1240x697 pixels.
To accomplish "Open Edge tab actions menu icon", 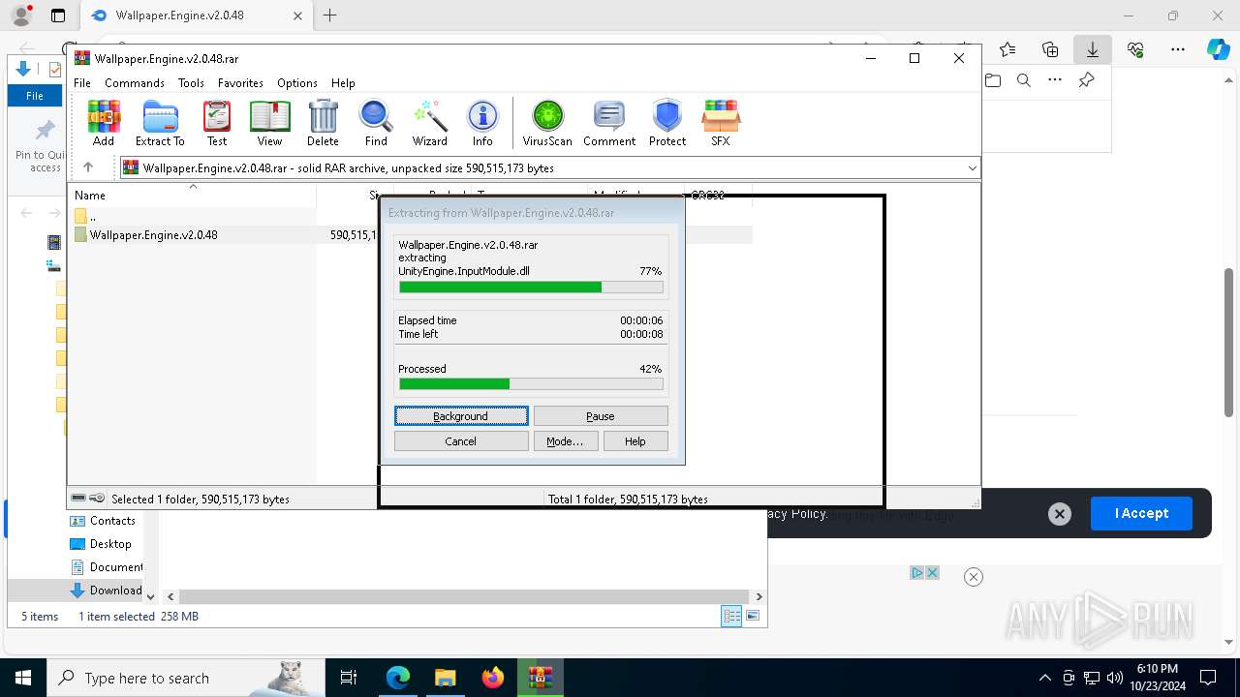I will coord(57,15).
